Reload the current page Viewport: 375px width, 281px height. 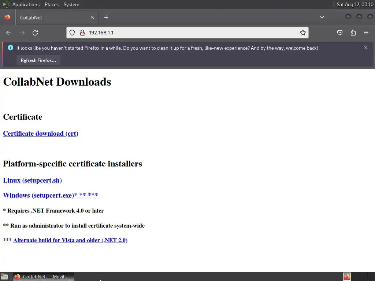[35, 33]
